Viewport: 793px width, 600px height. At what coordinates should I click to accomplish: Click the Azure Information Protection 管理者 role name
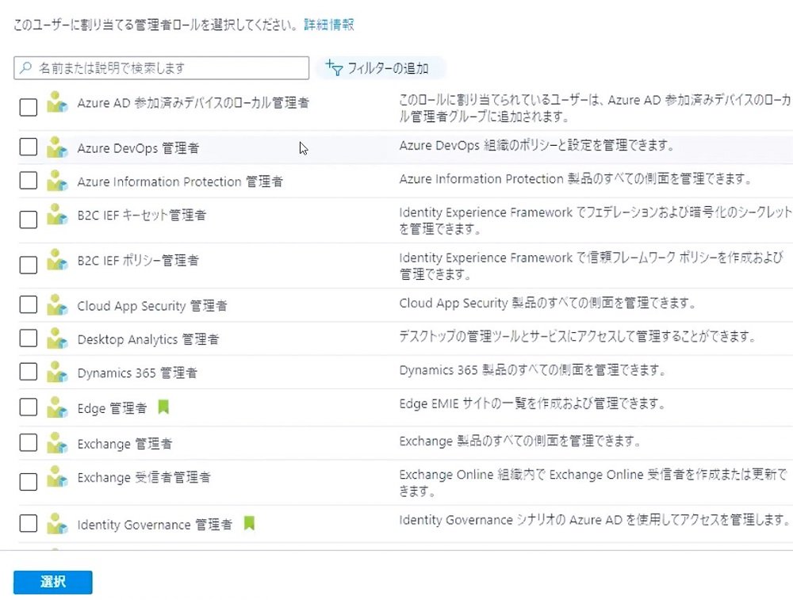point(179,182)
